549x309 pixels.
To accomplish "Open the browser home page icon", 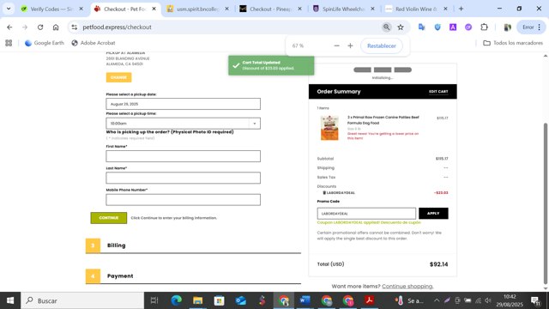I will click(56, 27).
